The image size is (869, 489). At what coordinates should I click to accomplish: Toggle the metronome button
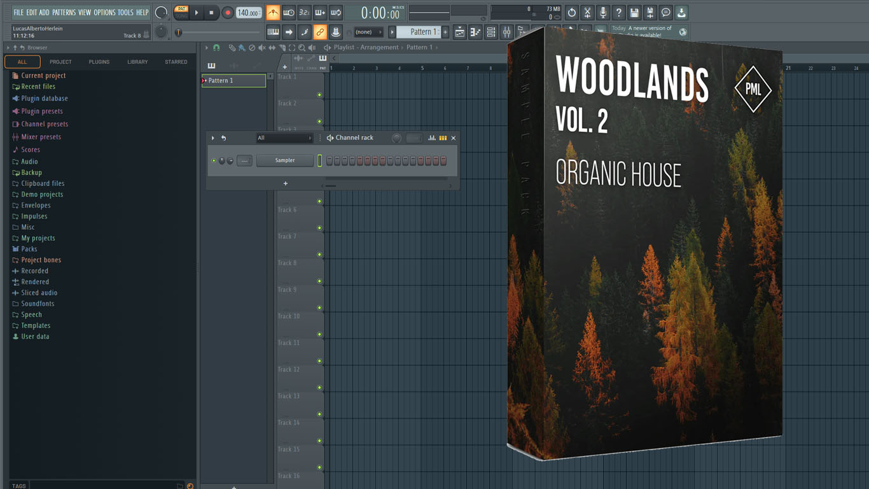coord(273,13)
